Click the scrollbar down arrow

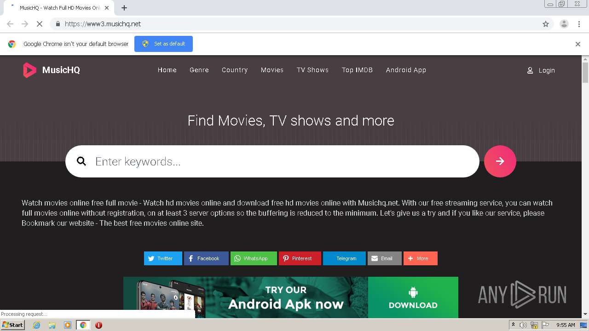tap(585, 314)
